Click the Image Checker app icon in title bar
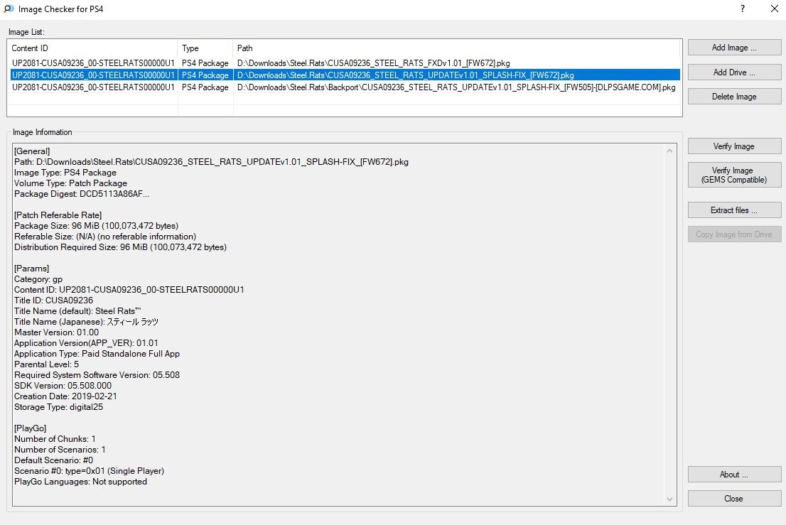Image resolution: width=786 pixels, height=525 pixels. [9, 9]
